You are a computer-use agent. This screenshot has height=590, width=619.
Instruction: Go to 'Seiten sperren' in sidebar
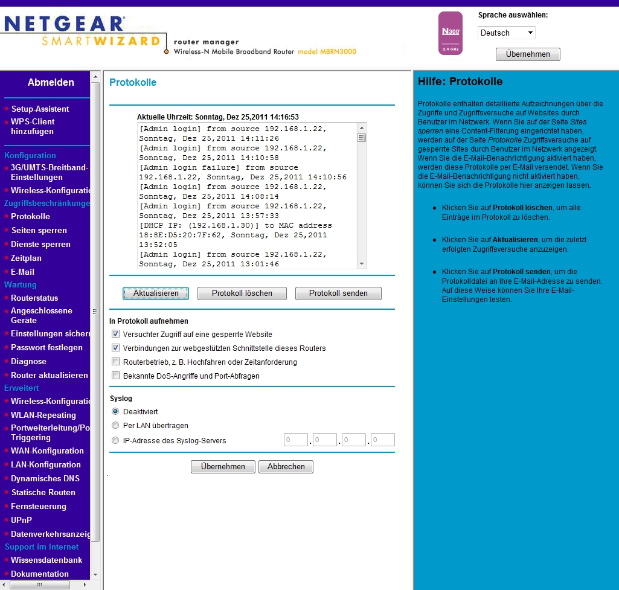pyautogui.click(x=39, y=230)
